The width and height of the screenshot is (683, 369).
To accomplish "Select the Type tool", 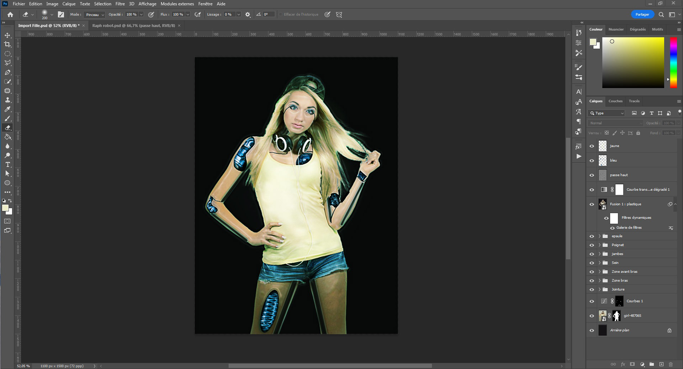I will pyautogui.click(x=7, y=165).
